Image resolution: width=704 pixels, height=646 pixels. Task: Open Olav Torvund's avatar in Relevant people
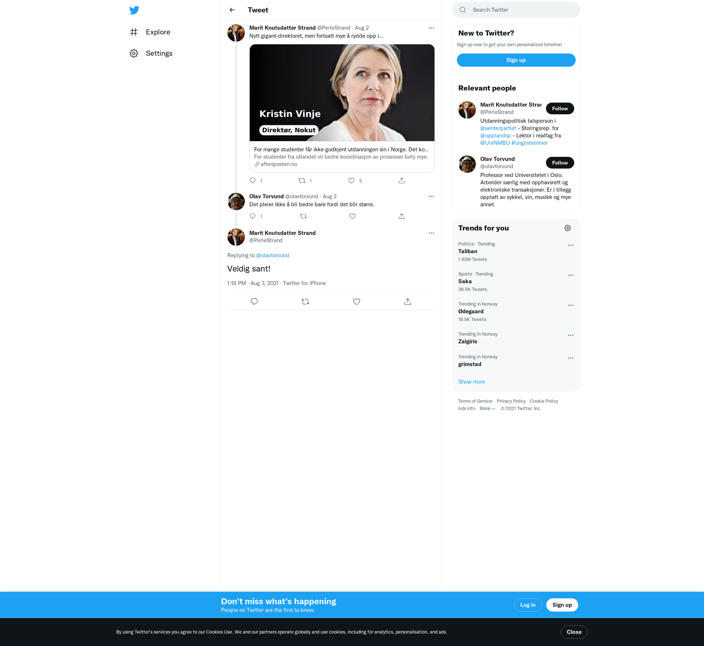click(x=467, y=164)
